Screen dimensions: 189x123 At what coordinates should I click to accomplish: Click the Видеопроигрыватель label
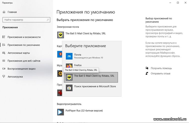[x=69, y=104]
